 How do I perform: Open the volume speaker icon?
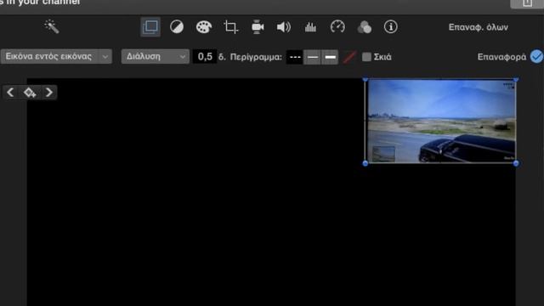283,27
